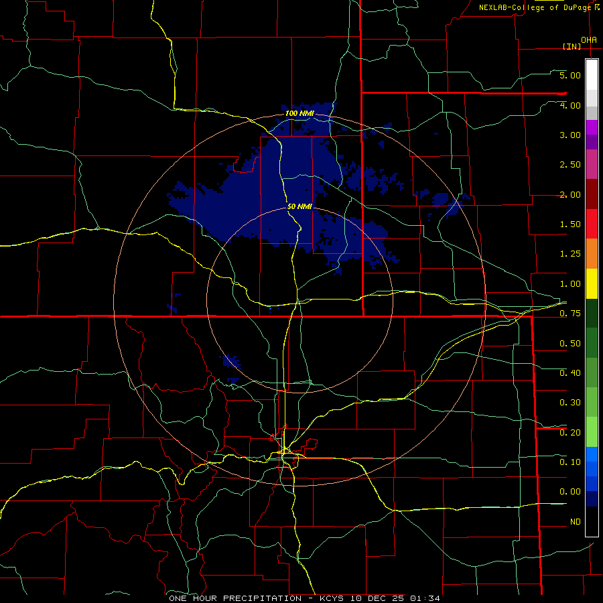This screenshot has width=603, height=603.
Task: Click the 3.00 legend value
Action: [x=570, y=135]
